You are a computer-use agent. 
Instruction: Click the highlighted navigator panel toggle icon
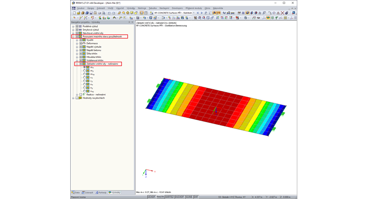[141, 13]
